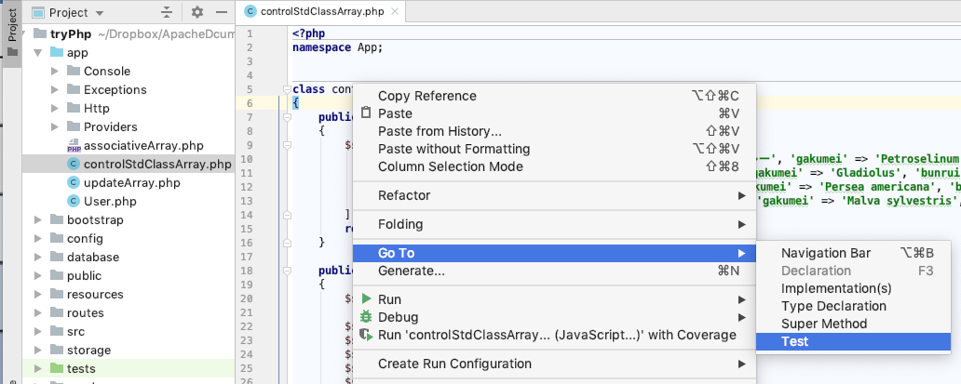Expand the src folder arrow
The height and width of the screenshot is (384, 961).
[37, 331]
